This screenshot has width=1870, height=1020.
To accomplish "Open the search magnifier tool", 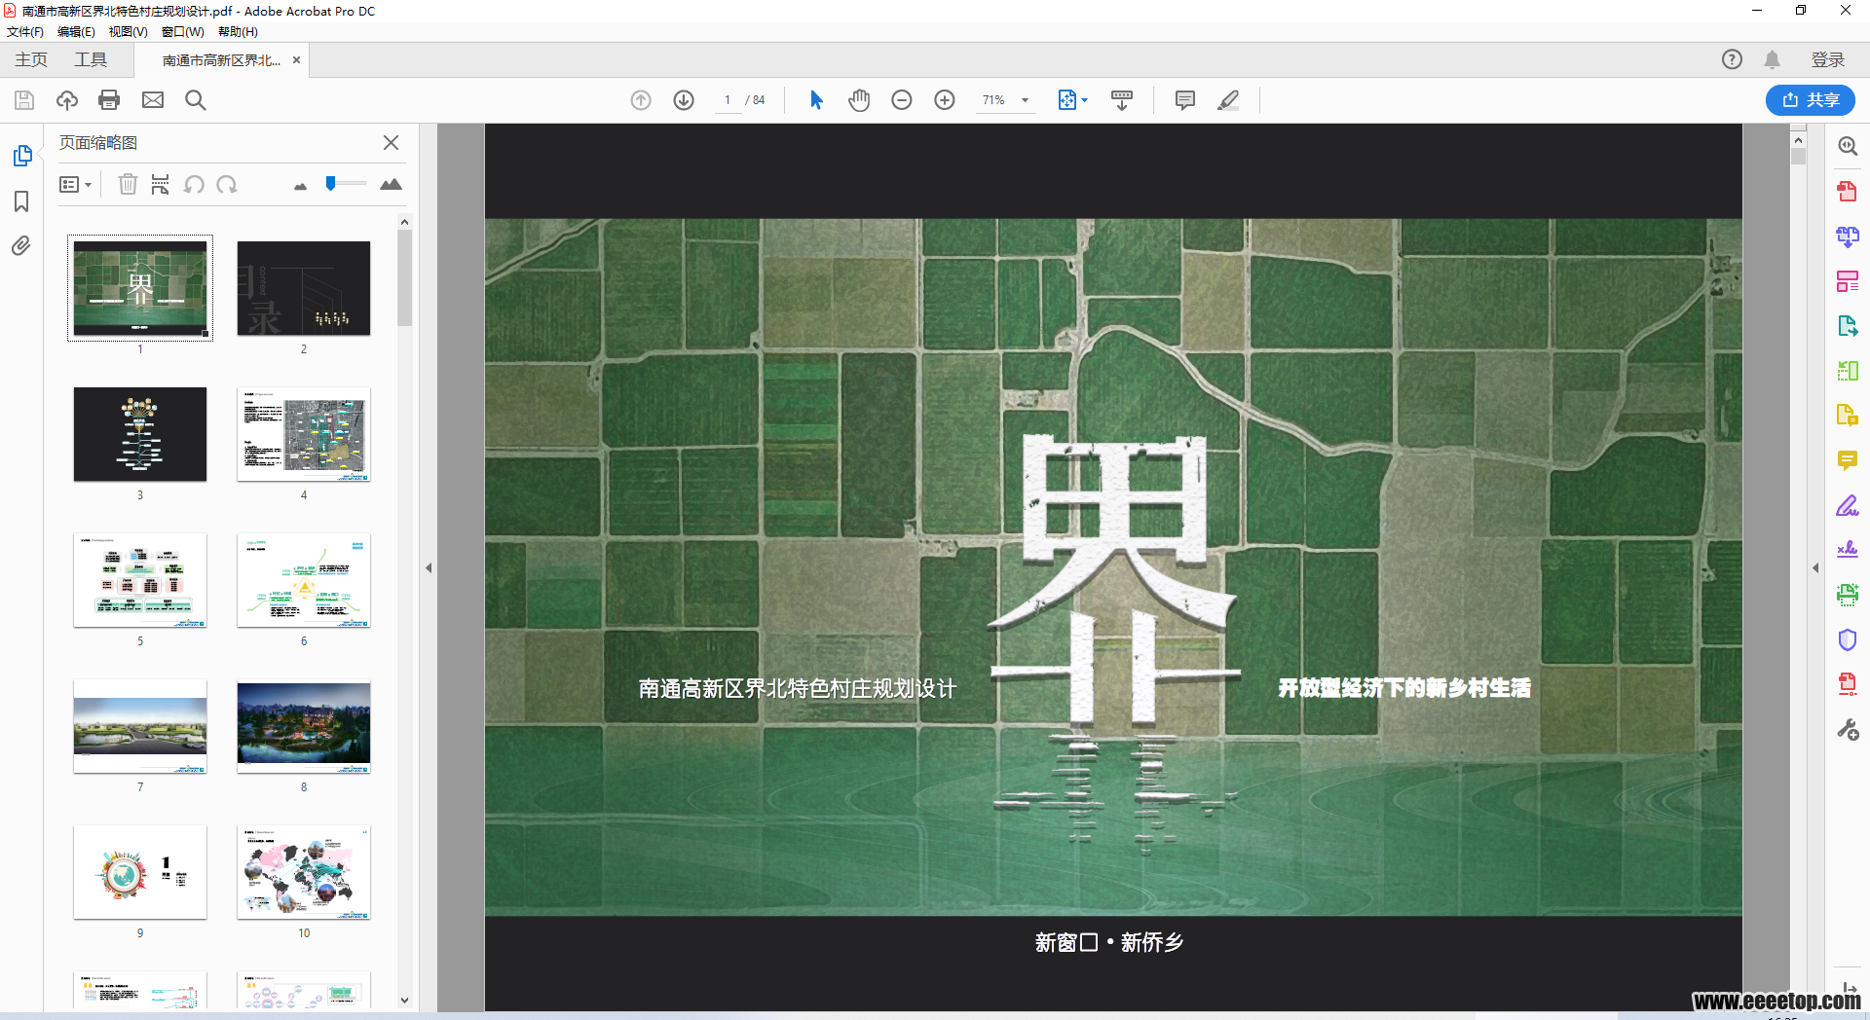I will click(x=195, y=100).
